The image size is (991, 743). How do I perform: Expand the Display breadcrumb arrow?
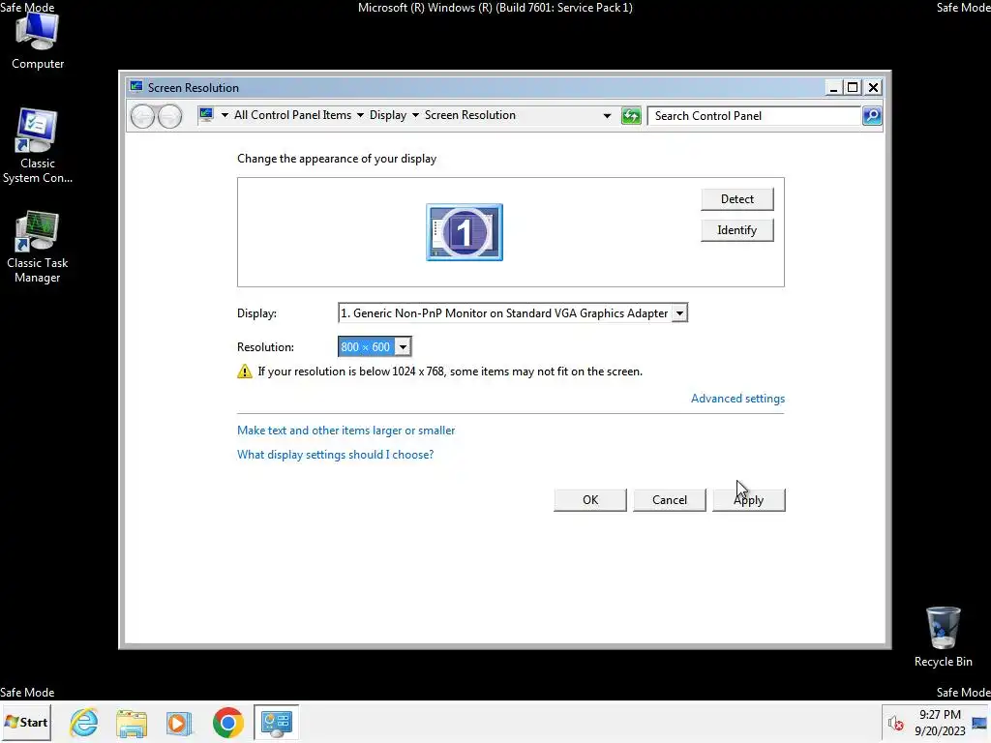[x=415, y=115]
